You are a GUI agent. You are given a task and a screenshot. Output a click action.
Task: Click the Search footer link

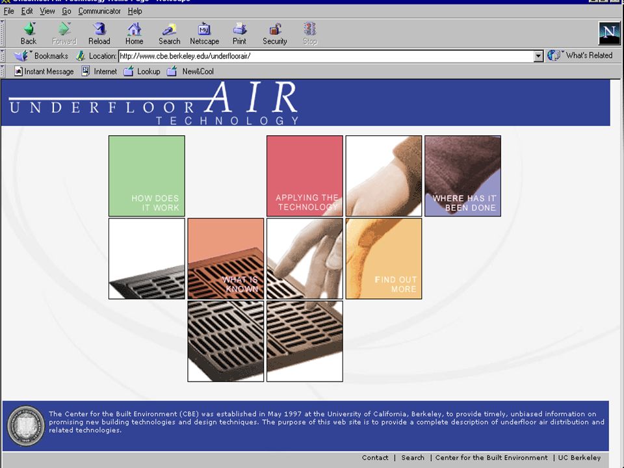pos(413,458)
